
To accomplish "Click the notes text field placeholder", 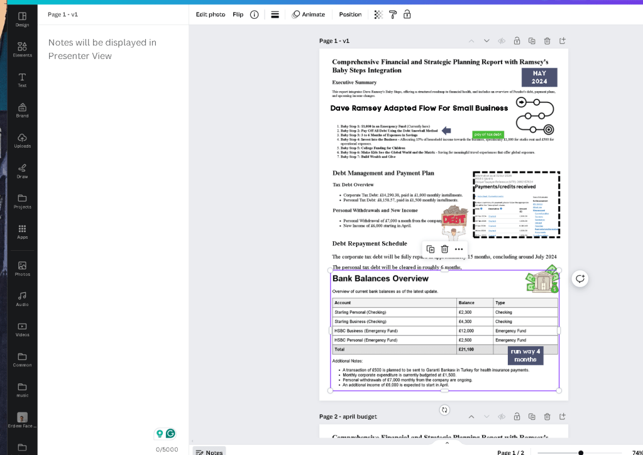I will click(102, 49).
